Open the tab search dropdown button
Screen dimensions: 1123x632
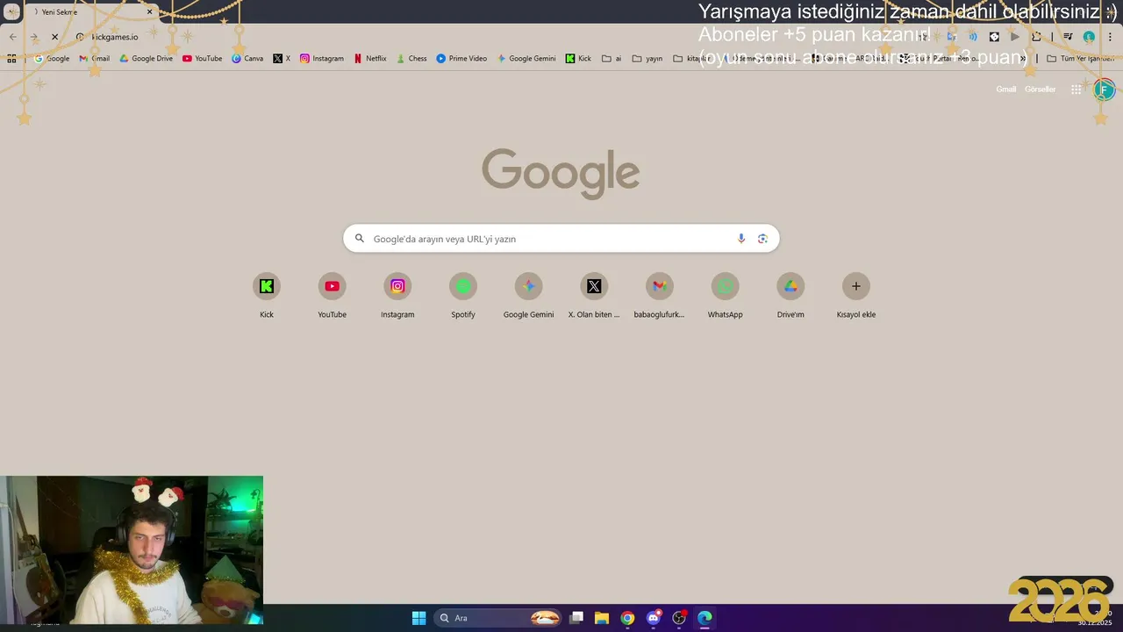(11, 12)
